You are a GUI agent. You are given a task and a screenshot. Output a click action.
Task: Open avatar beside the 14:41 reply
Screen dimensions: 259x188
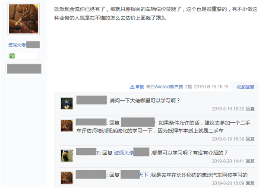[x=67, y=156]
